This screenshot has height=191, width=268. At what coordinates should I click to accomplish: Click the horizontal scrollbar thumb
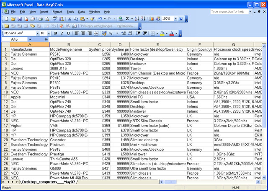click(171, 182)
